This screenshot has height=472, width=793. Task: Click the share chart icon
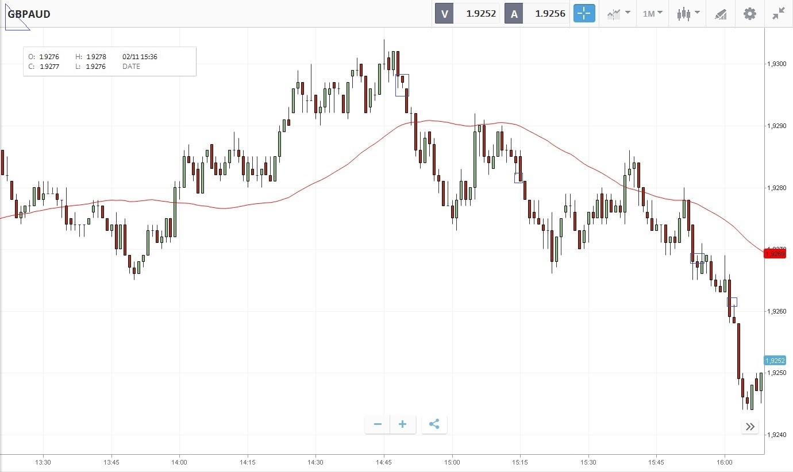[434, 424]
